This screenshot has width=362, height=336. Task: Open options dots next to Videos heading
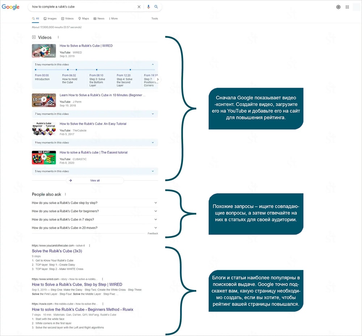(58, 37)
